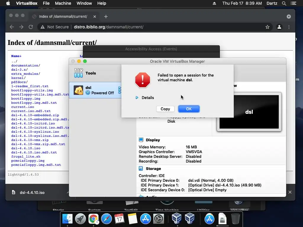Open the dsl-4.4.10.iso link
This screenshot has width=303, height=227.
pyautogui.click(x=26, y=148)
